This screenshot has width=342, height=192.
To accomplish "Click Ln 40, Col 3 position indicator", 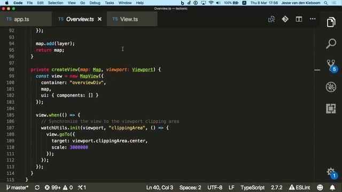I will click(x=159, y=187).
